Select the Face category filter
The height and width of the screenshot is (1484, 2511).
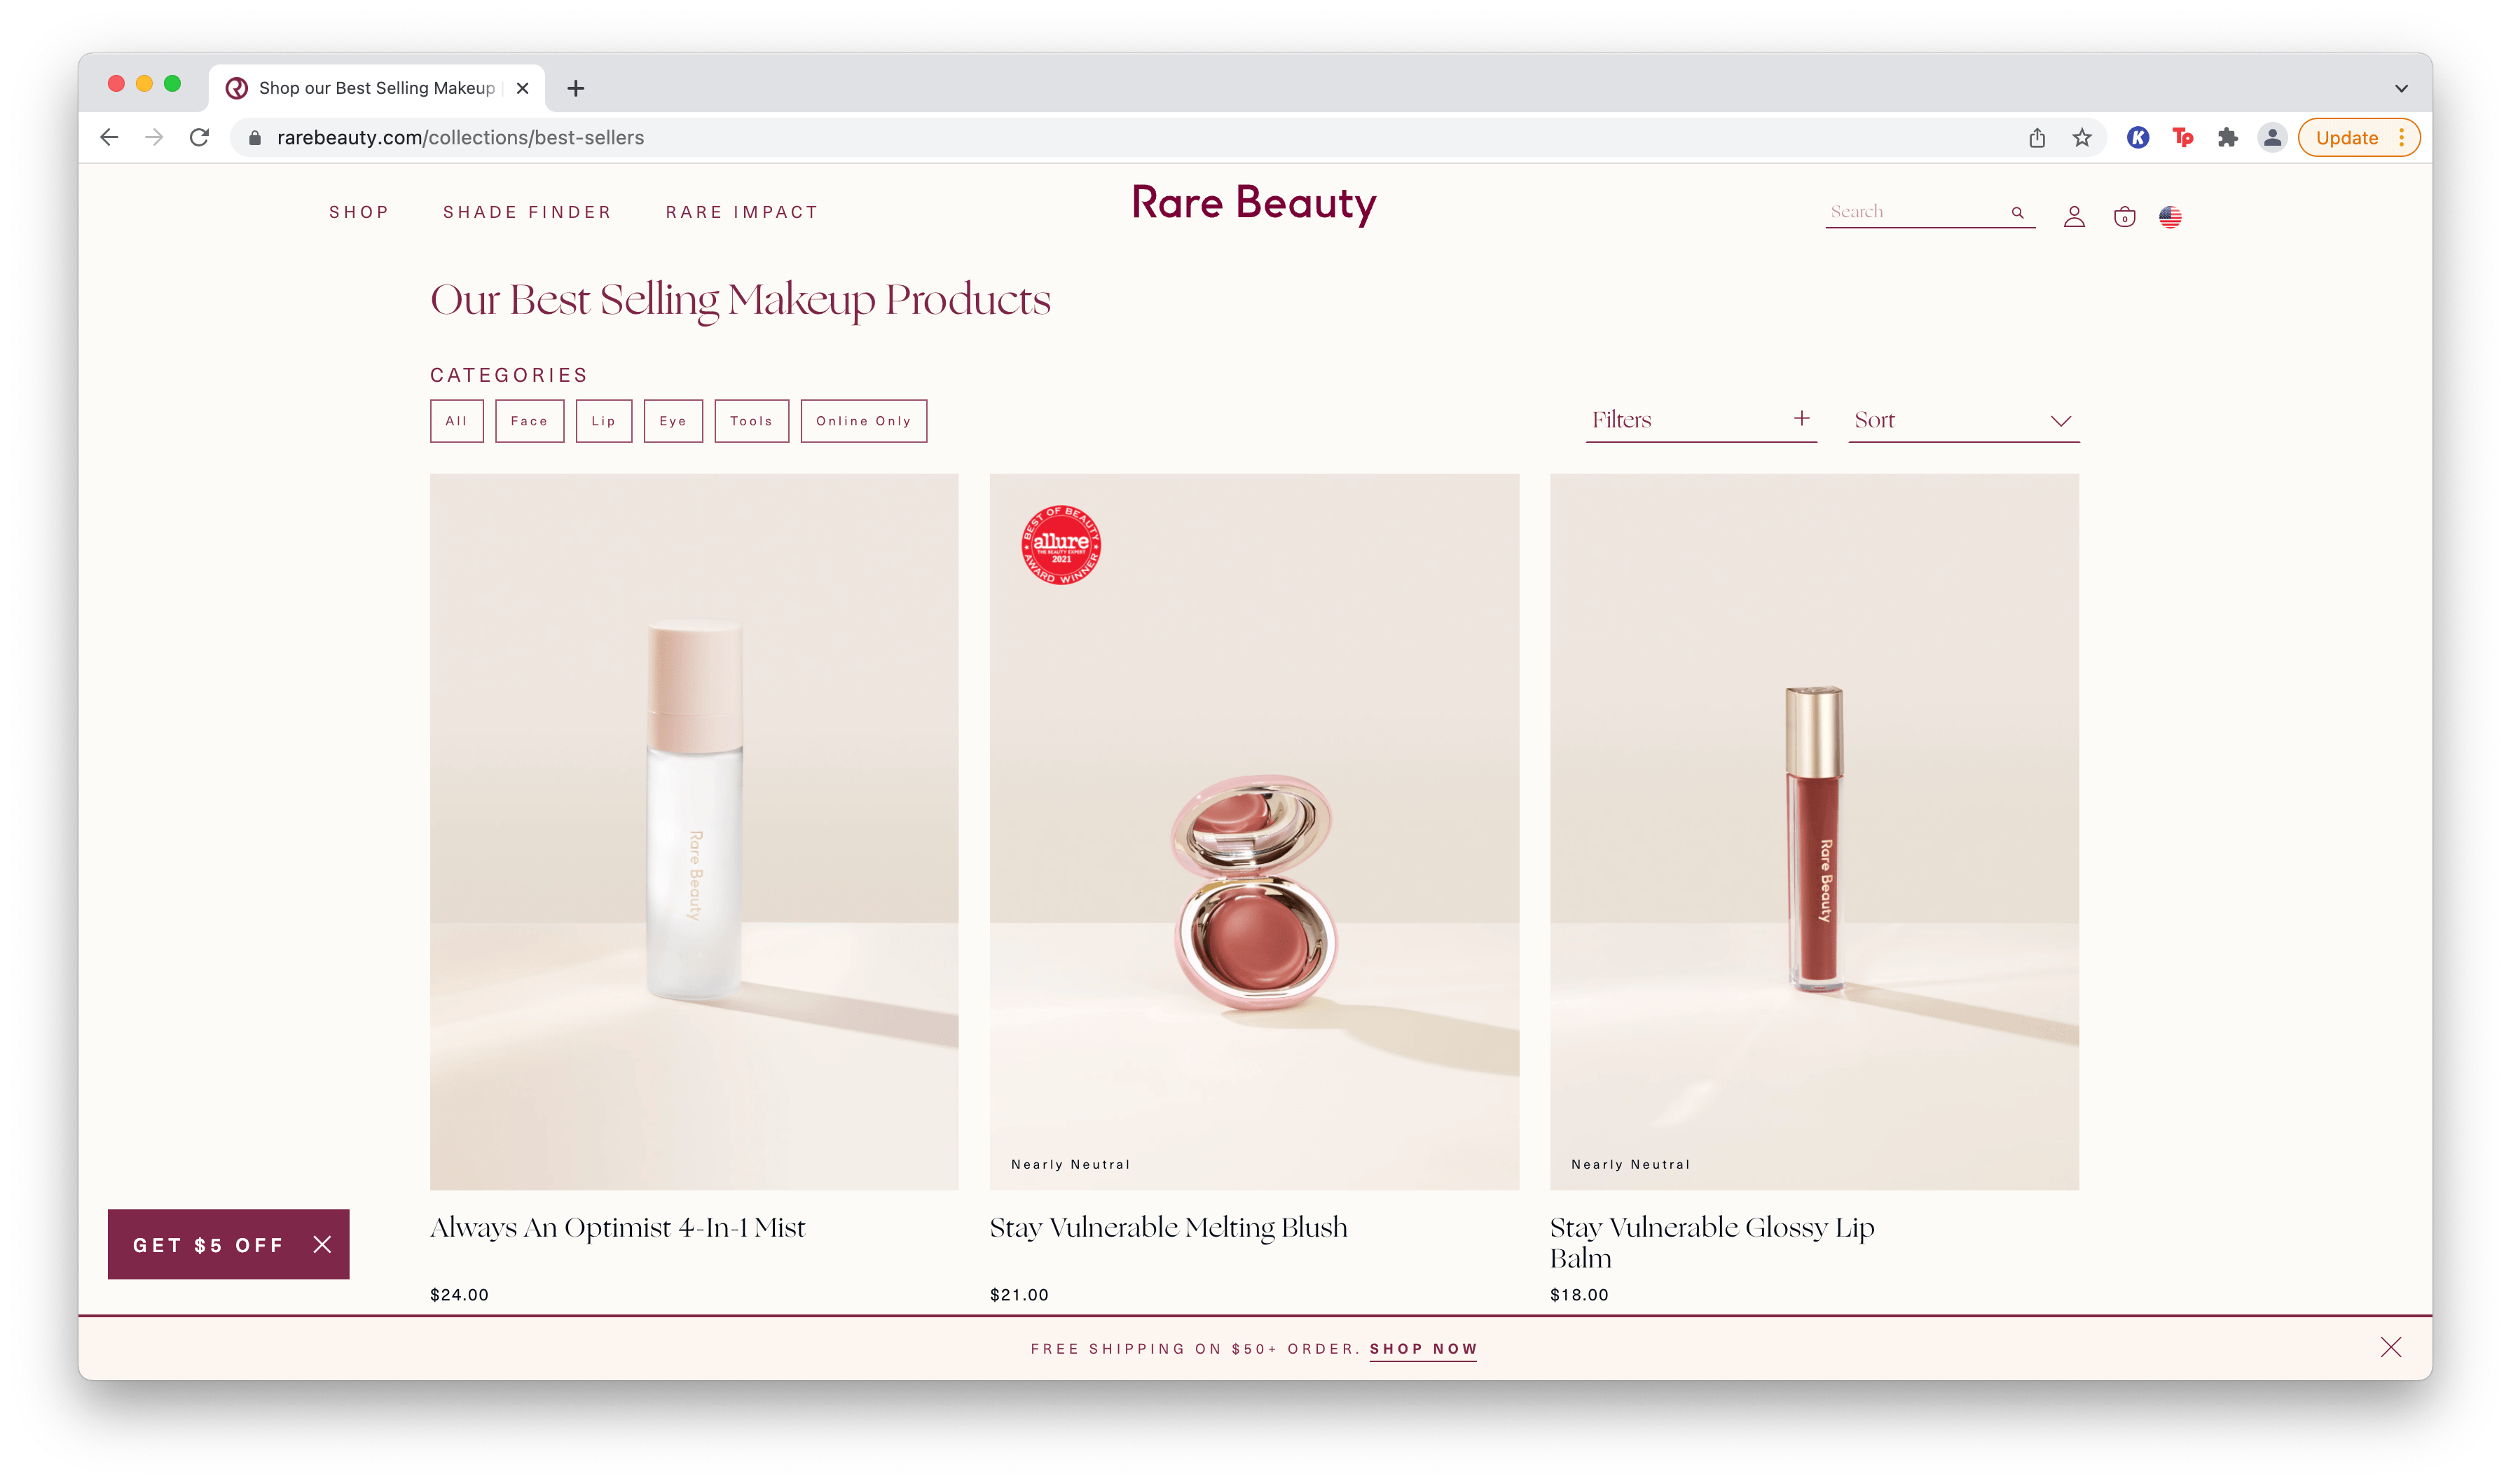(x=529, y=421)
